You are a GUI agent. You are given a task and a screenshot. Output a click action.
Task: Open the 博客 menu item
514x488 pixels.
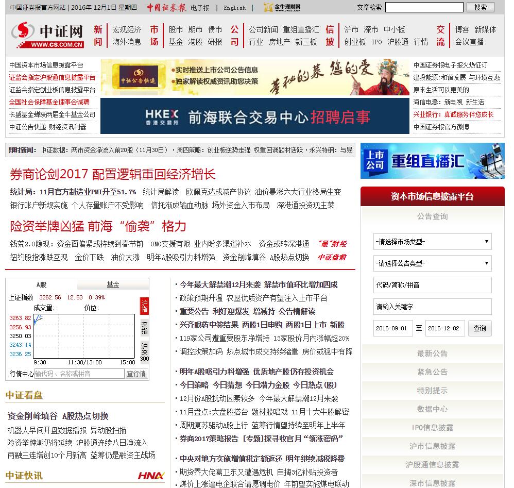(462, 29)
